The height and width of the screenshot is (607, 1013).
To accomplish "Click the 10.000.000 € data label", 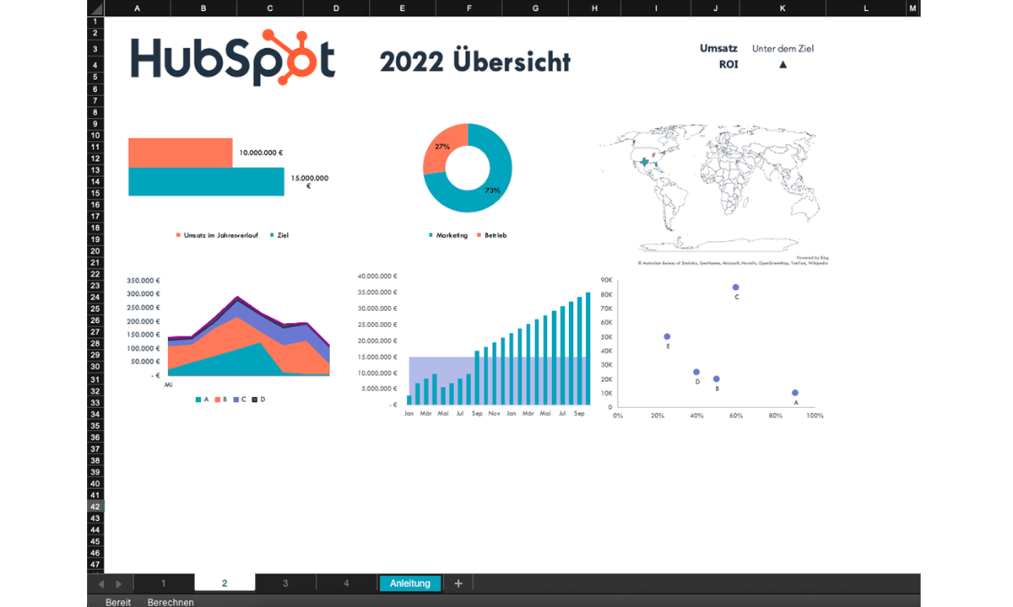I will click(x=261, y=153).
